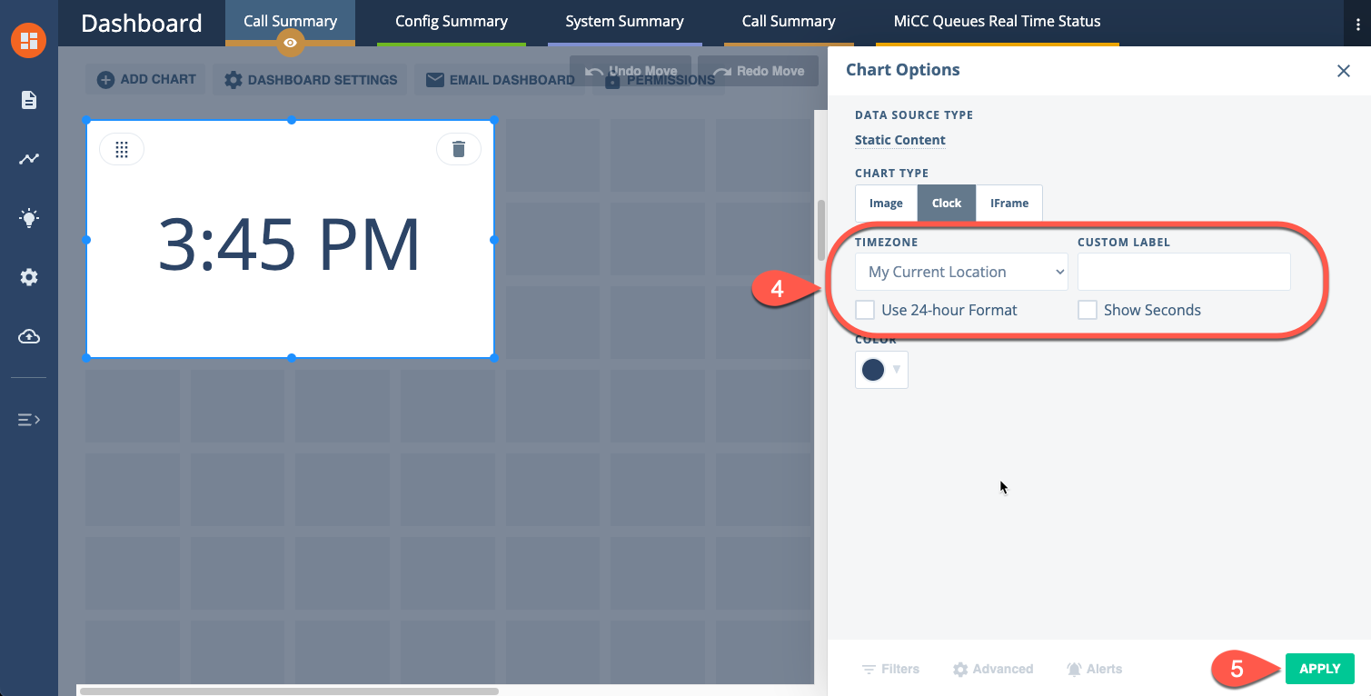
Task: Enable Show Seconds checkbox
Action: 1088,310
